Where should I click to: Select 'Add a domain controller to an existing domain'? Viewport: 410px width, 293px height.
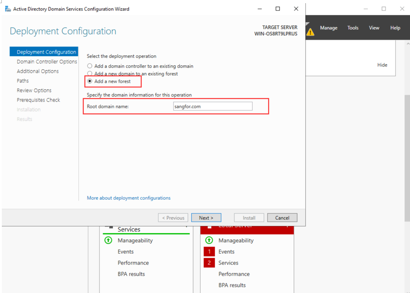pyautogui.click(x=90, y=66)
